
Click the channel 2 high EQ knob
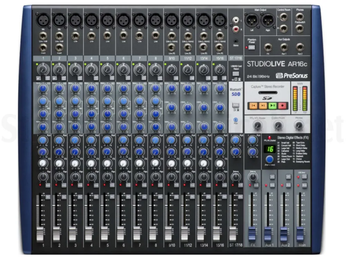59,88
